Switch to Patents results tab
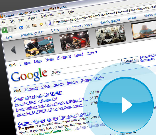The height and width of the screenshot is (135, 156). (x=58, y=85)
